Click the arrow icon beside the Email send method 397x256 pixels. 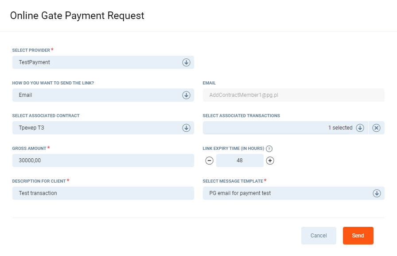point(186,95)
